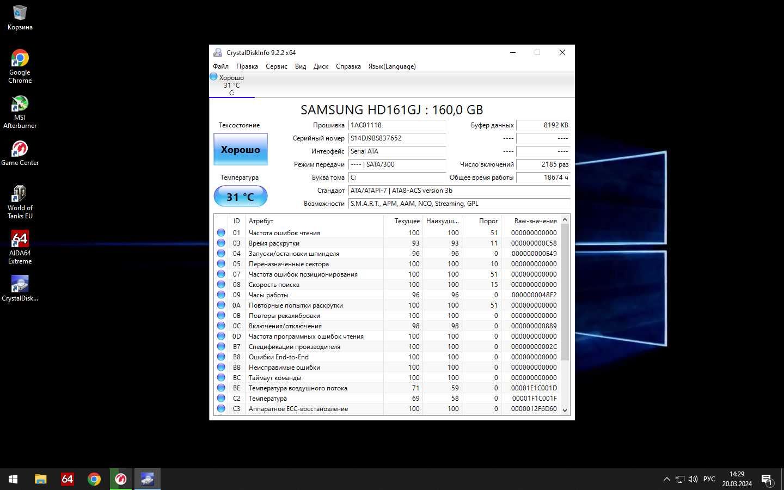Click the attribute list scrollbar thumb
This screenshot has width=784, height=490.
coord(565,292)
